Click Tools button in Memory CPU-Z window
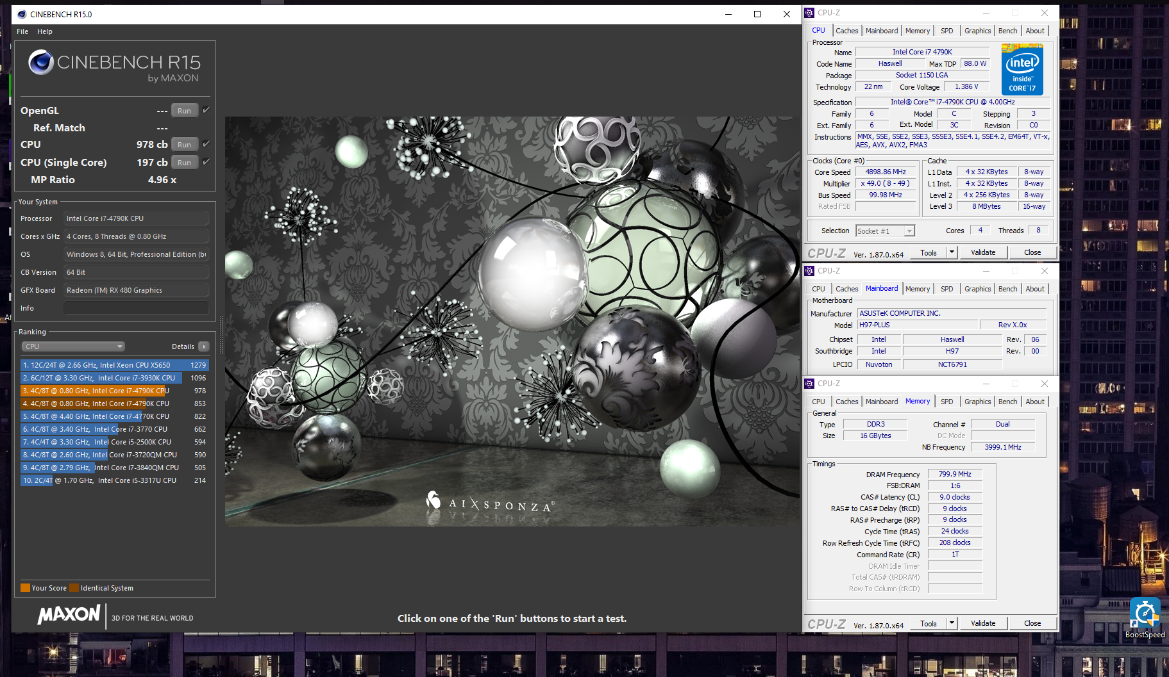1169x677 pixels. tap(929, 623)
